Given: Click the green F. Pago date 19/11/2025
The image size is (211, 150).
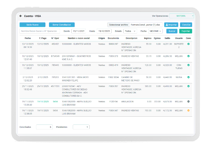Looking at the screenshot, I should pos(43,101).
